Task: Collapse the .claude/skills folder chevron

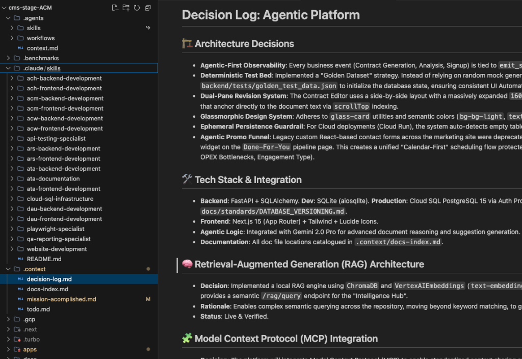Action: [x=8, y=68]
